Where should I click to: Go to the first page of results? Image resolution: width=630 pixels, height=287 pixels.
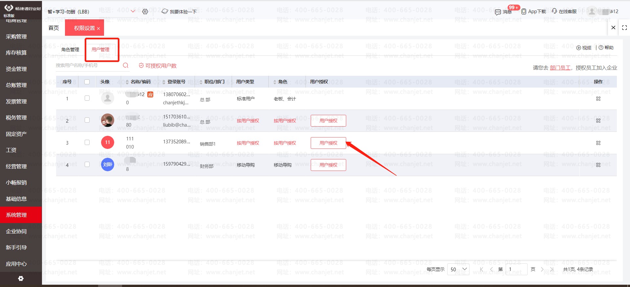482,269
